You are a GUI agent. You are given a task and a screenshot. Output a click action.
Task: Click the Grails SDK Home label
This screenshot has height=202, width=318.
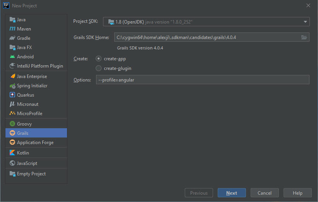click(91, 37)
